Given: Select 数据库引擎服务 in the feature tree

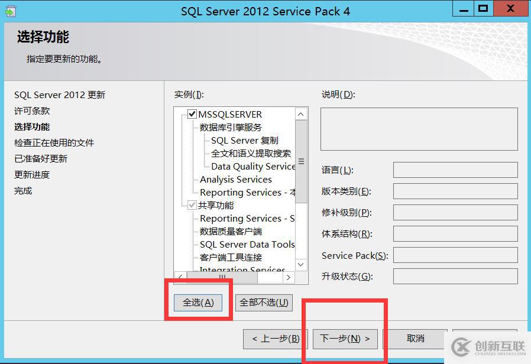Looking at the screenshot, I should pos(230,126).
